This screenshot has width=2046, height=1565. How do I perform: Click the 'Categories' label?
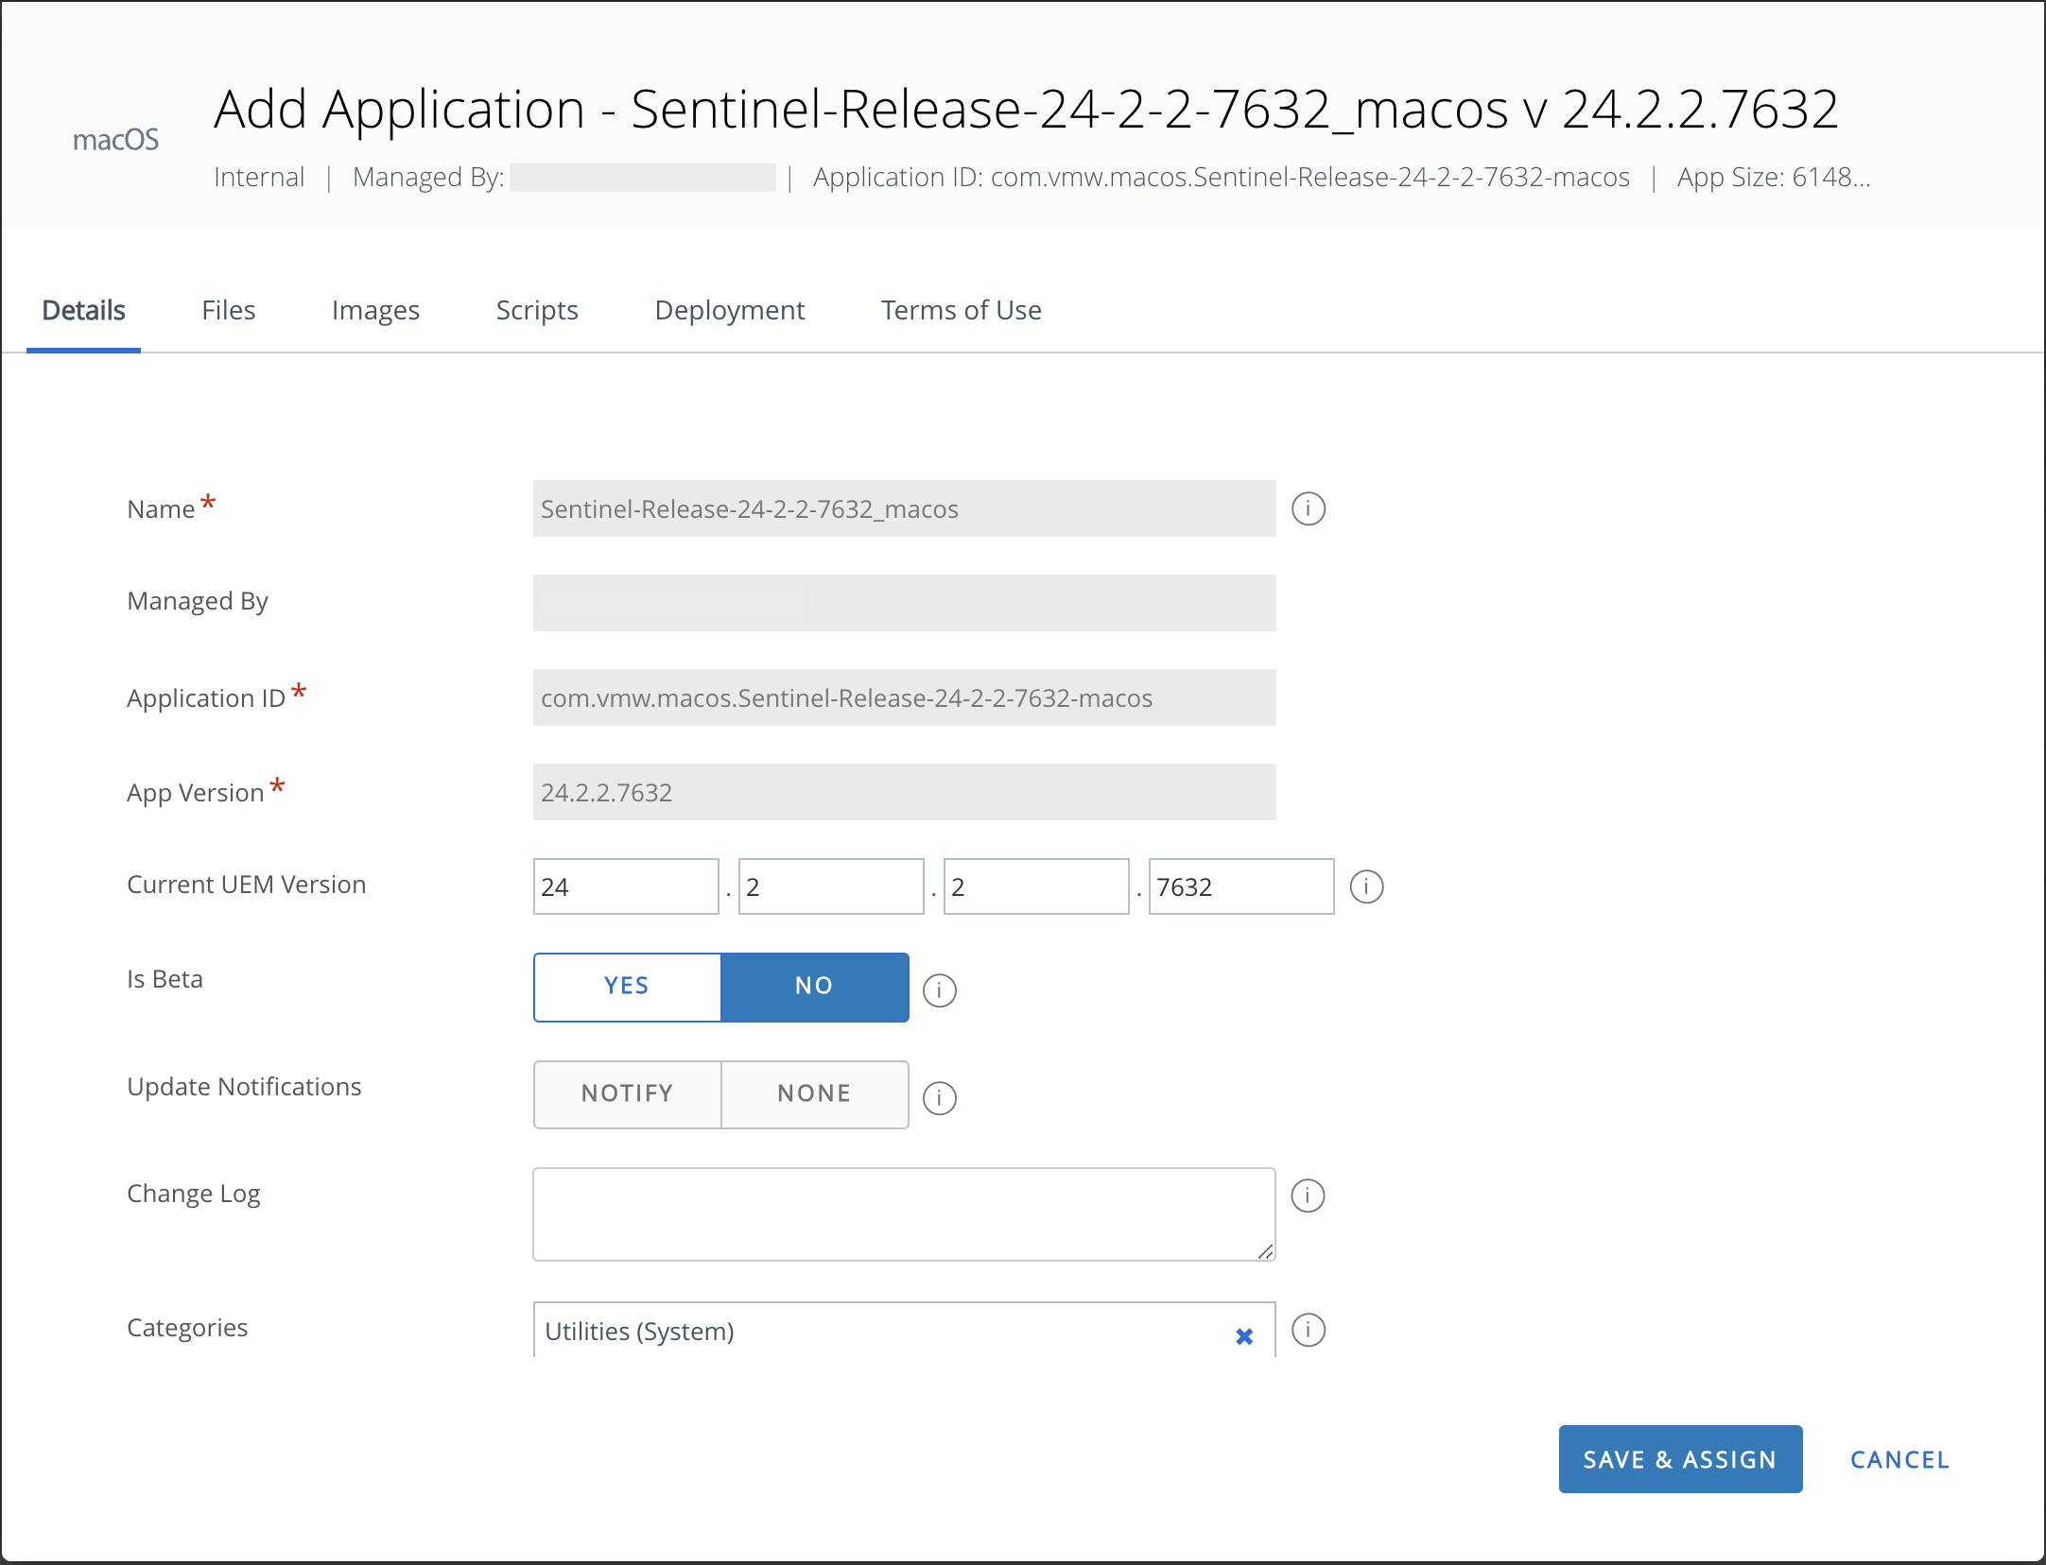tap(187, 1328)
